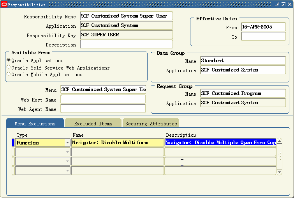Click the Data Group Application field
The image size is (294, 198).
[243, 70]
